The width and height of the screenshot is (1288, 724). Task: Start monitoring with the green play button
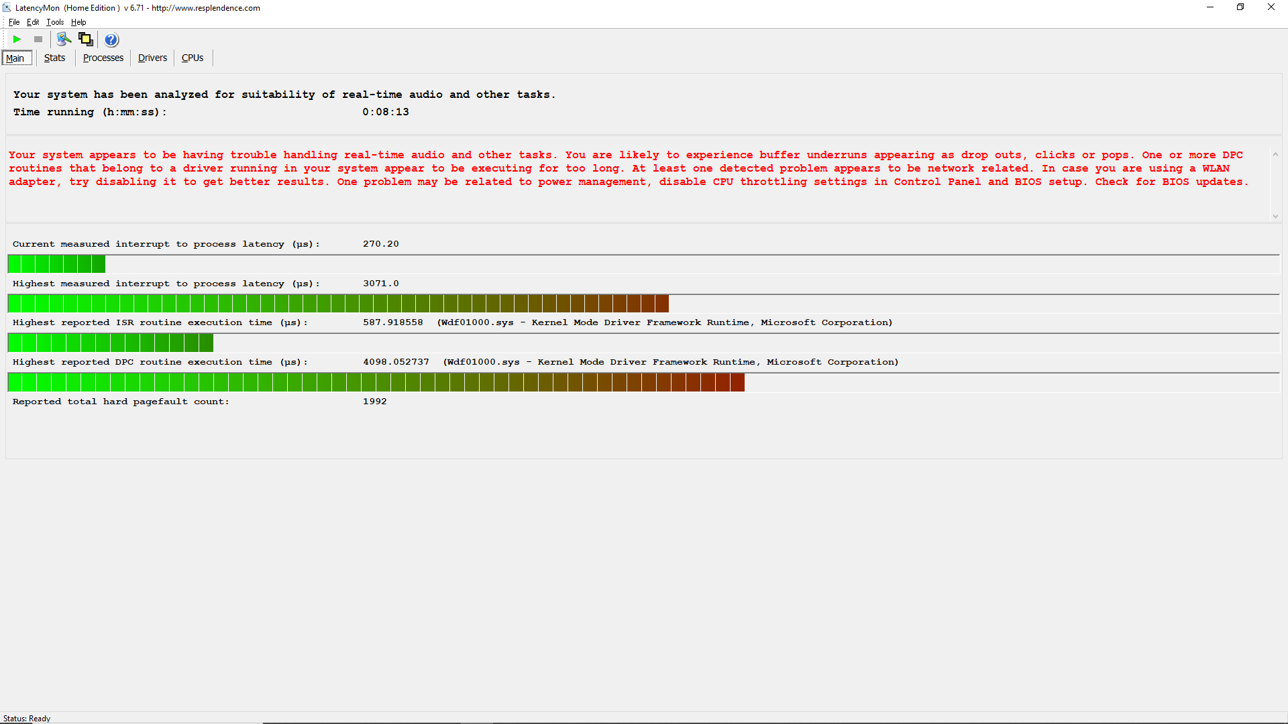(x=17, y=40)
